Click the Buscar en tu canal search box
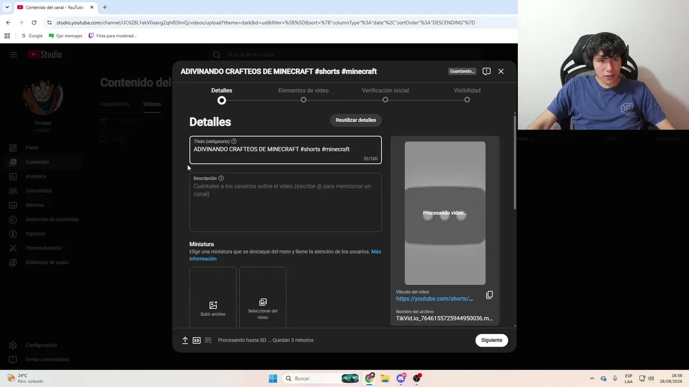This screenshot has height=387, width=689. [344, 55]
